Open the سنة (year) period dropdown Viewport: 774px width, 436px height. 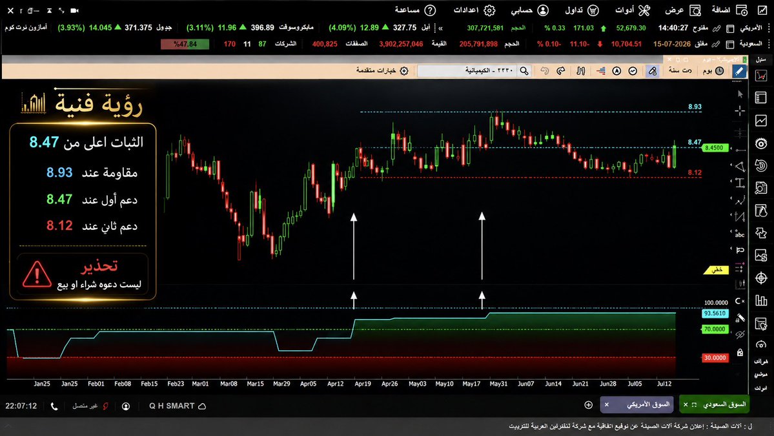click(x=680, y=71)
